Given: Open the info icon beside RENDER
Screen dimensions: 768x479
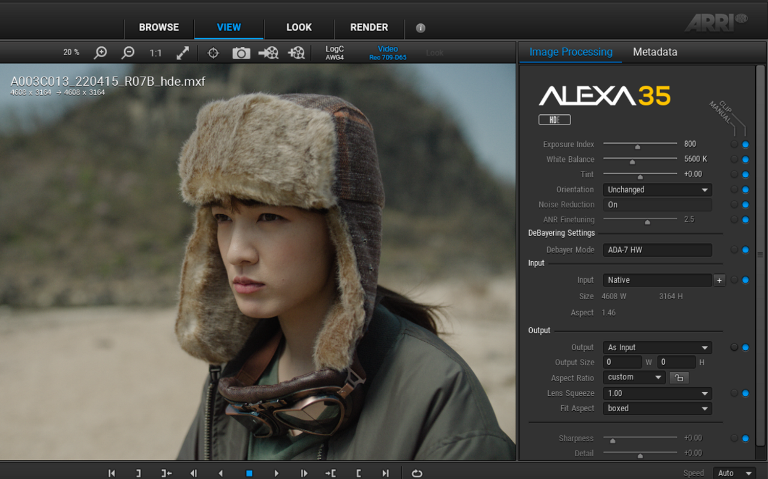Looking at the screenshot, I should [421, 28].
